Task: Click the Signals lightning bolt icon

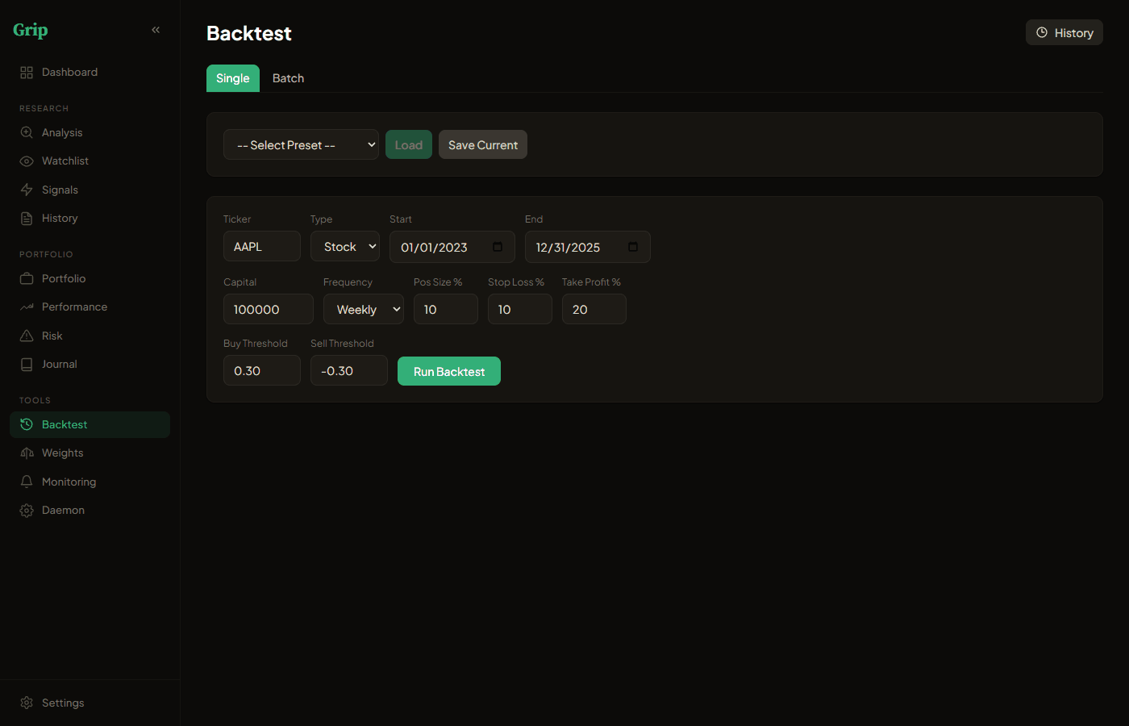Action: pos(26,190)
